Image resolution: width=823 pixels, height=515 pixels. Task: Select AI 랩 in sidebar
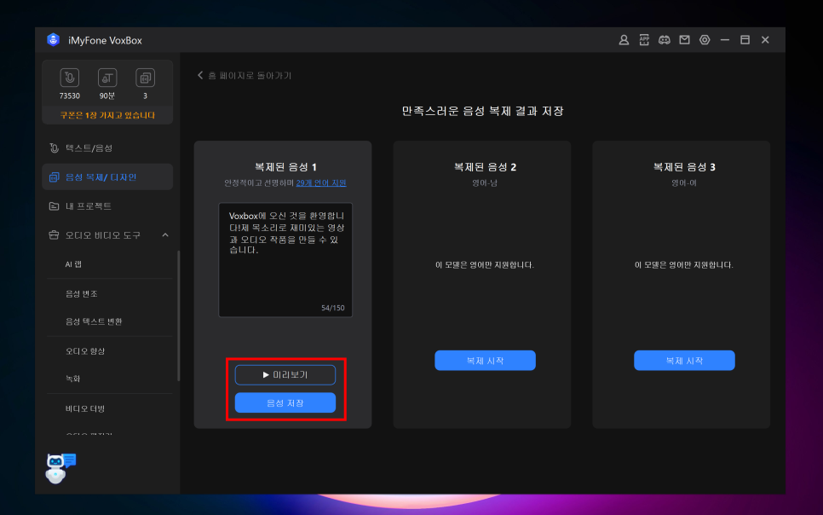[73, 264]
